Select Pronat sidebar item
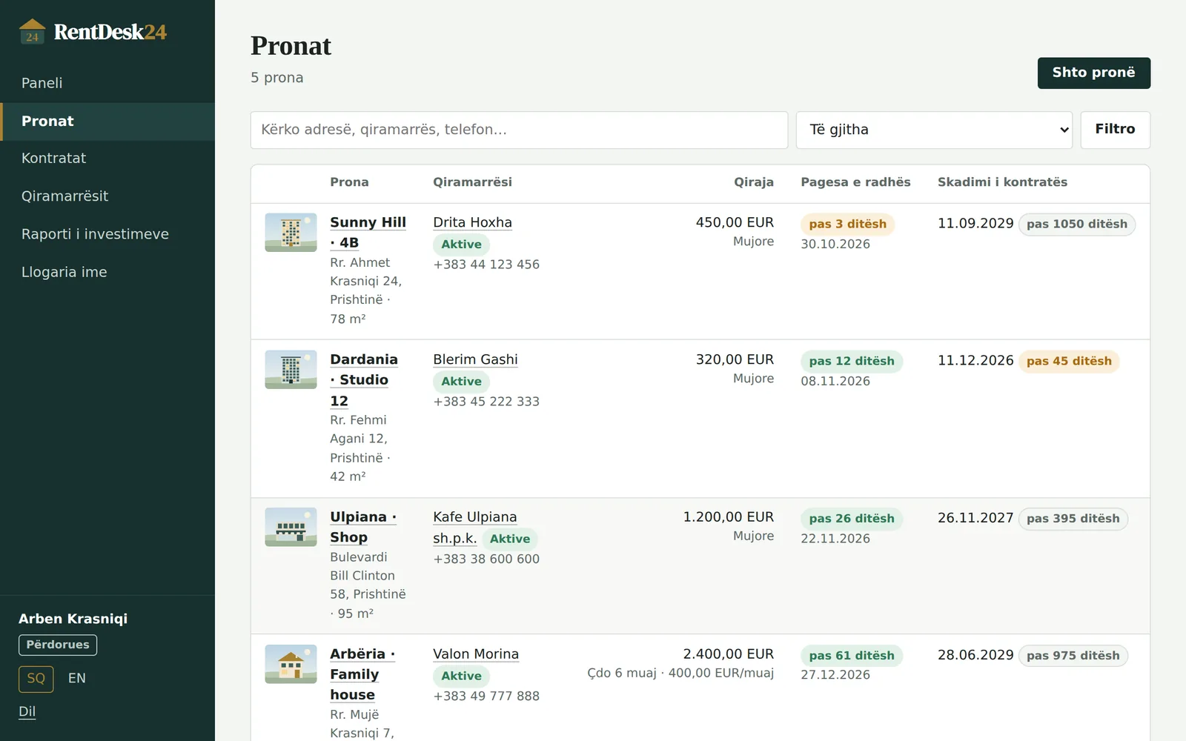This screenshot has height=741, width=1186. coord(107,122)
